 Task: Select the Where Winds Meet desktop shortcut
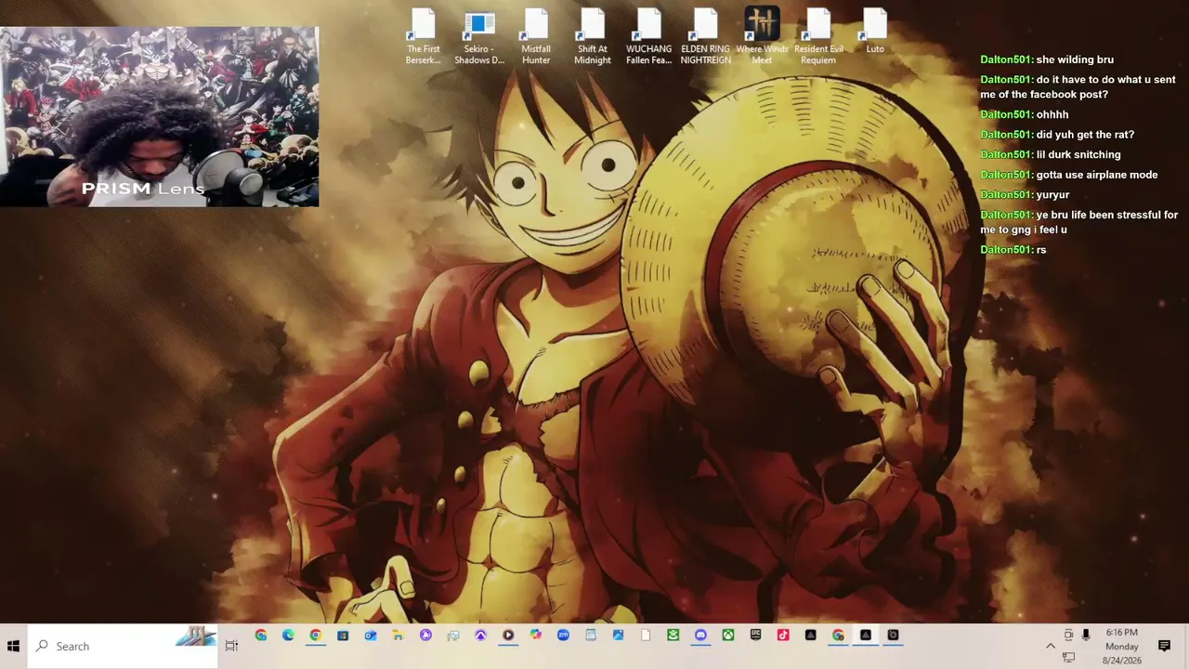point(762,37)
